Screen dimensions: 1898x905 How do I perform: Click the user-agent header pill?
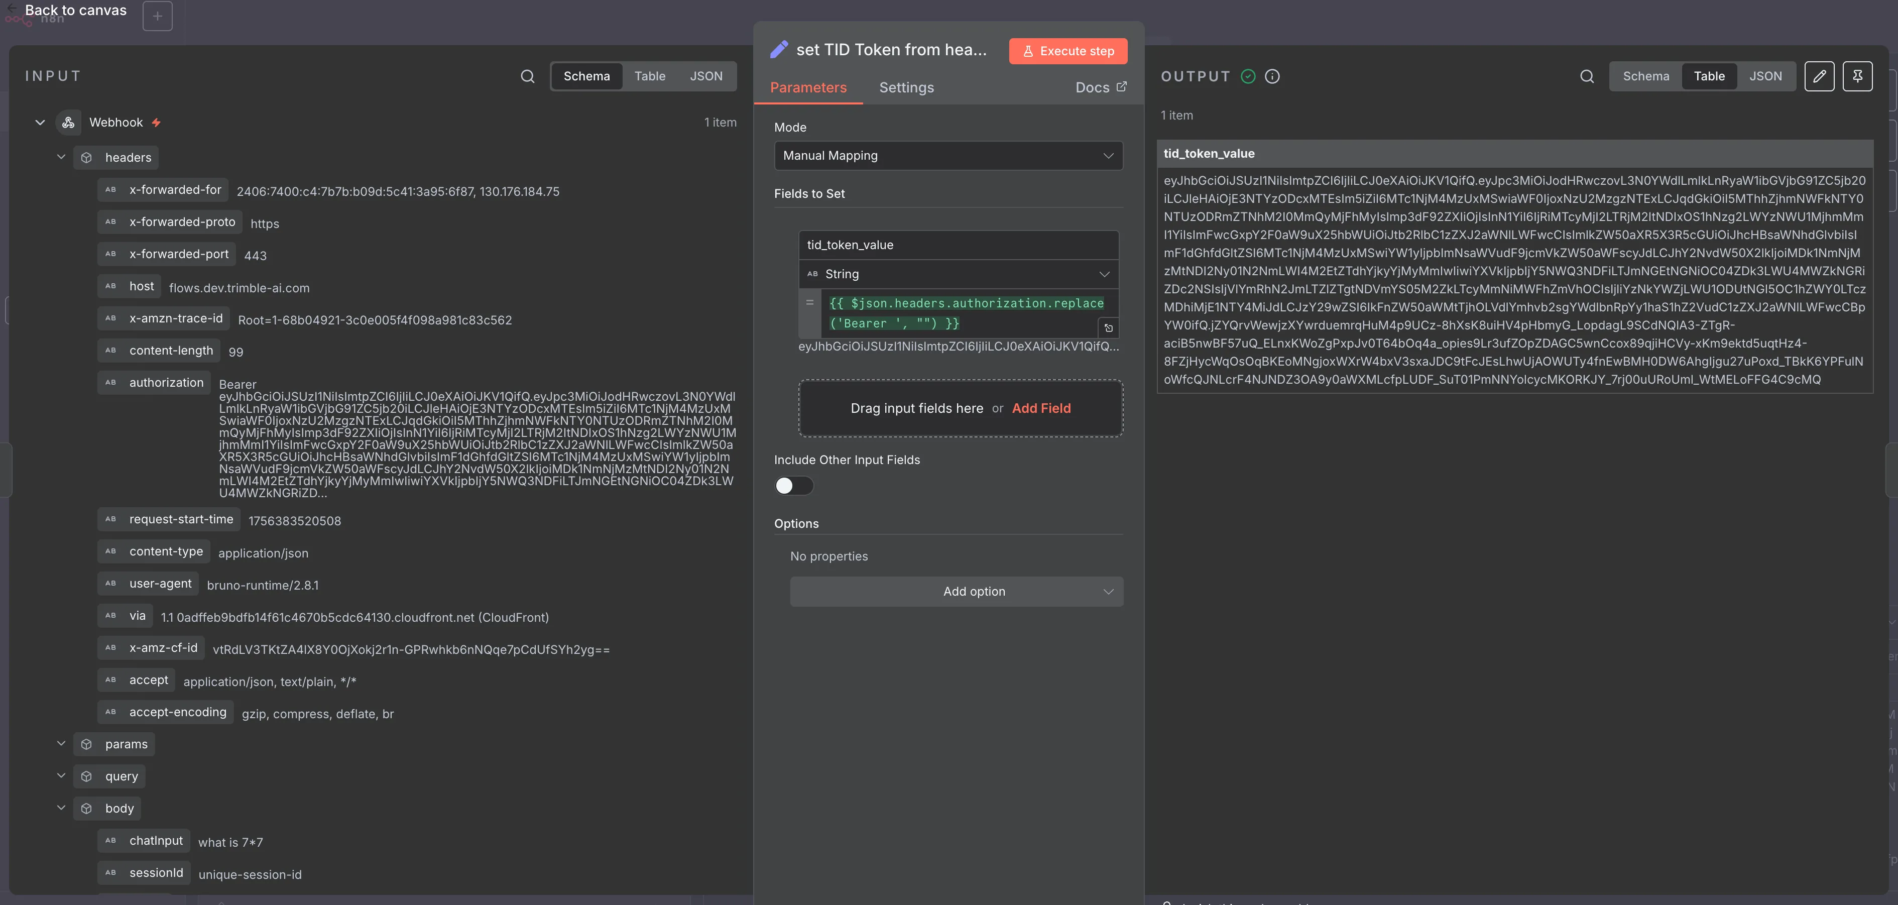click(x=148, y=584)
